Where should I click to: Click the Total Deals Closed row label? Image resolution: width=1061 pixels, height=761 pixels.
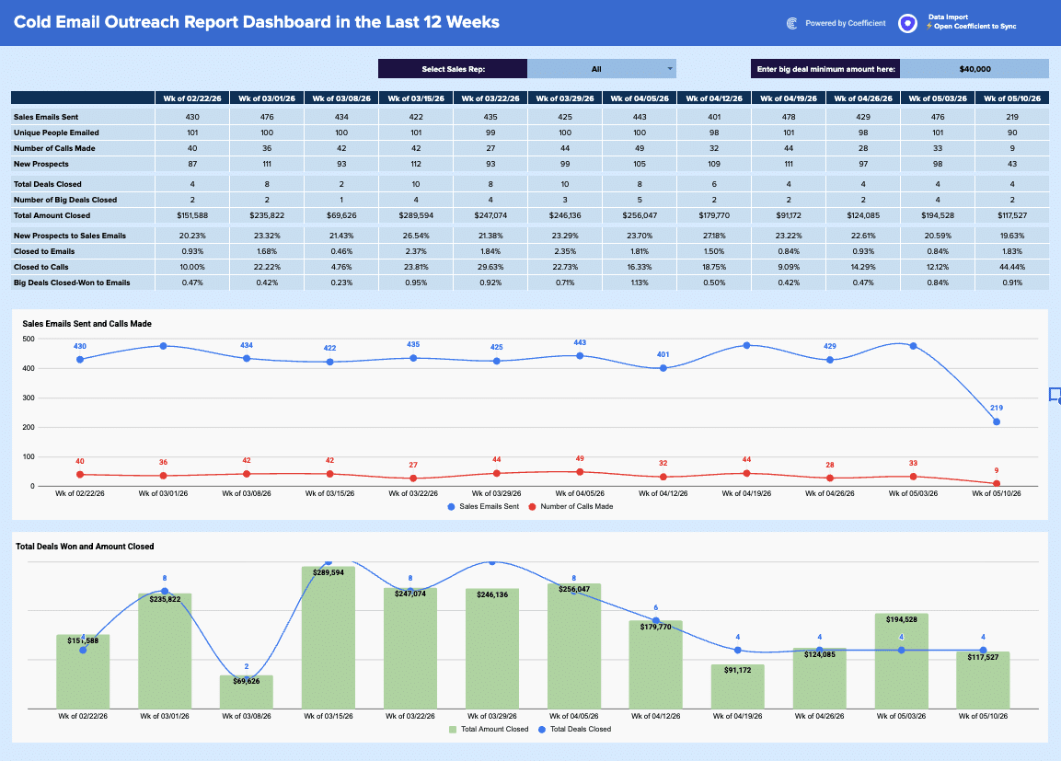47,184
